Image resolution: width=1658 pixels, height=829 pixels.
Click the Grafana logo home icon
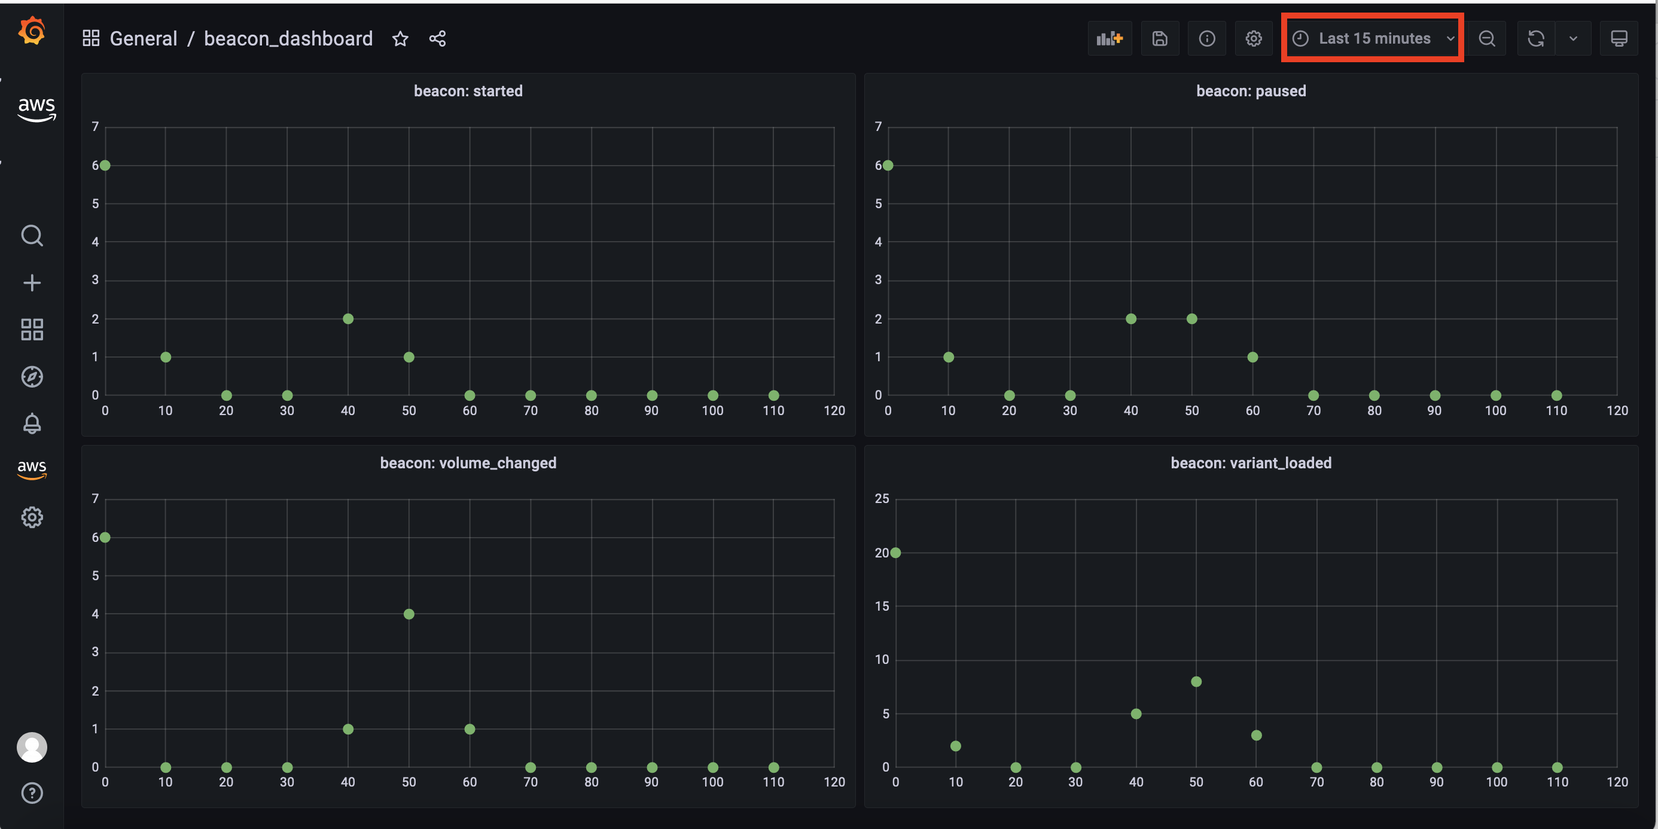click(x=32, y=31)
